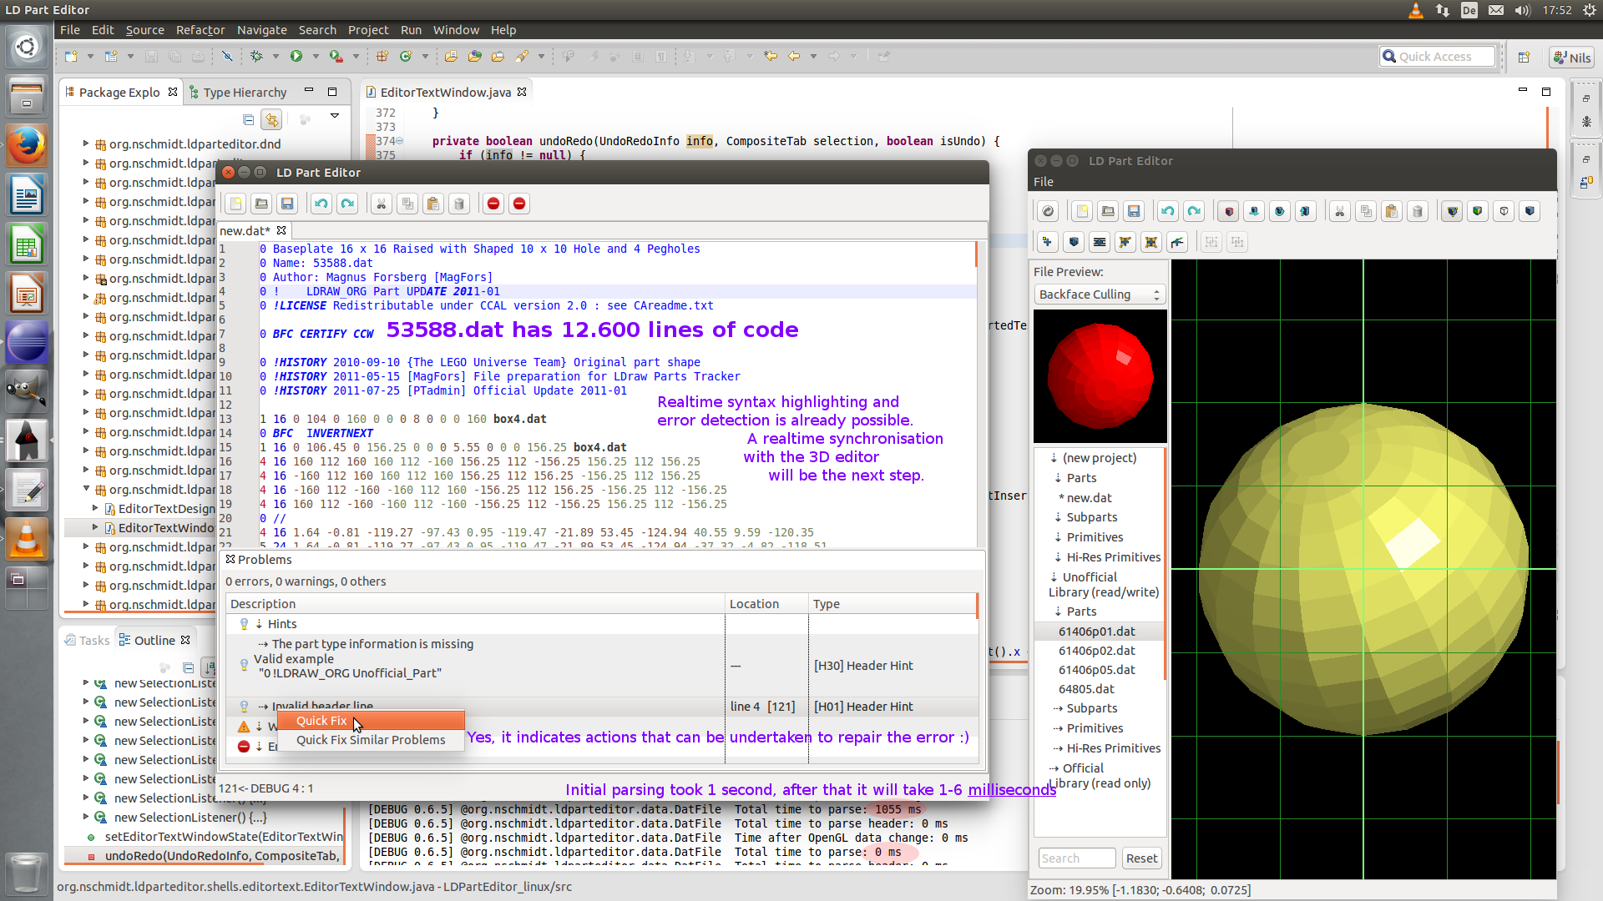
Task: Click the Reset button
Action: [1140, 858]
